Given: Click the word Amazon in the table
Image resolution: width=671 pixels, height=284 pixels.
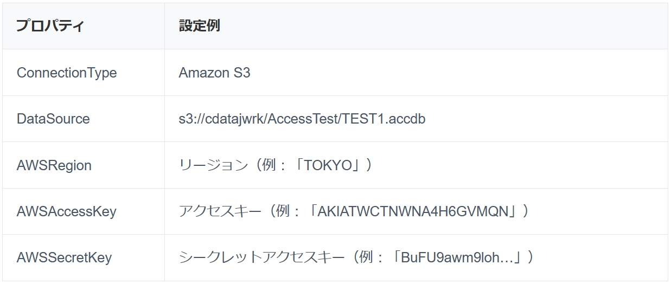Looking at the screenshot, I should tap(204, 73).
